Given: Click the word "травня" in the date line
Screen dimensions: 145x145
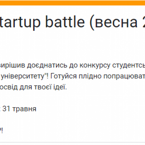Looking at the screenshot, I should pos(24,109).
